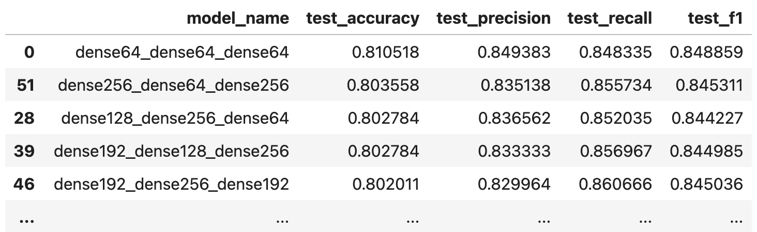The image size is (757, 232).
Task: Click accuracy value 0.810518
Action: click(x=383, y=52)
